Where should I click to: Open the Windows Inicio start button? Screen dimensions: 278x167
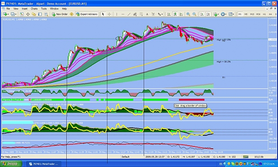coord(11,163)
